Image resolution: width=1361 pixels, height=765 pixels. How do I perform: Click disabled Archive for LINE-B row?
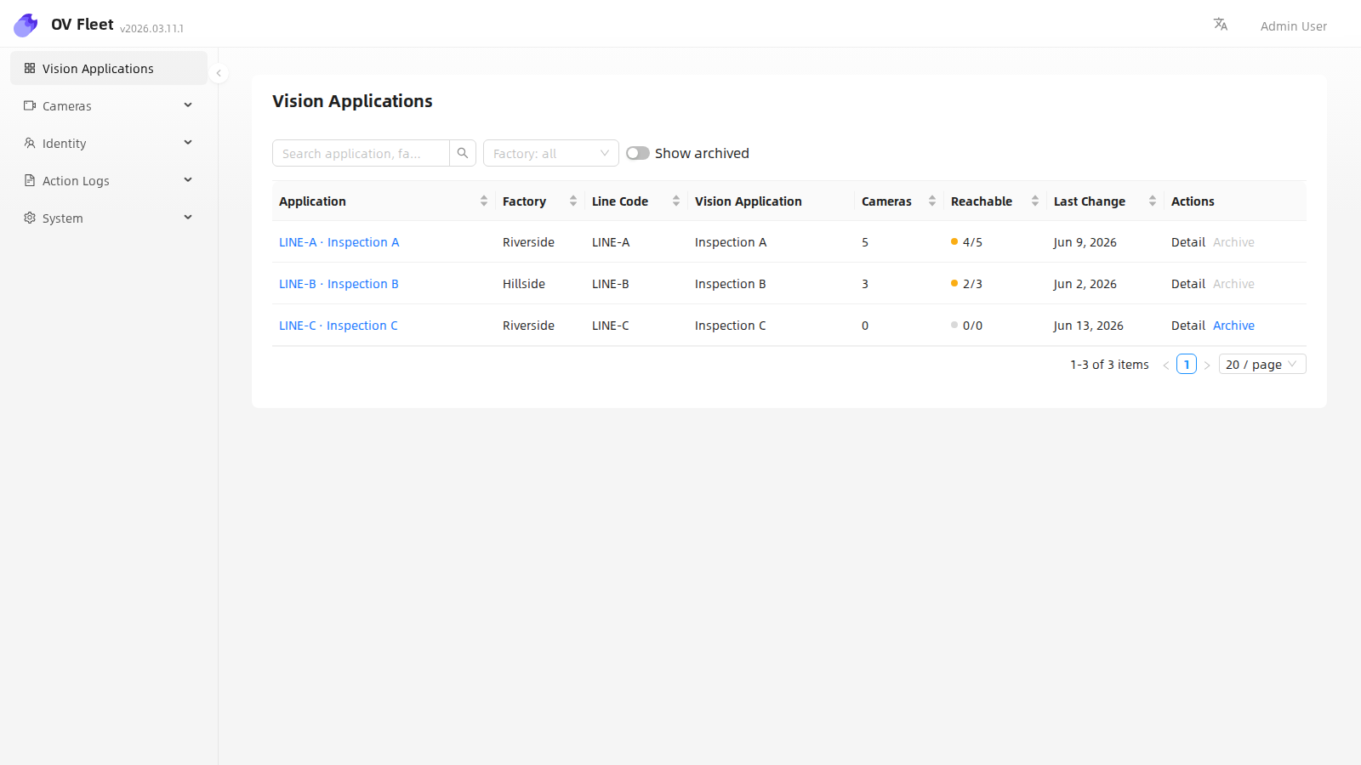pyautogui.click(x=1233, y=284)
